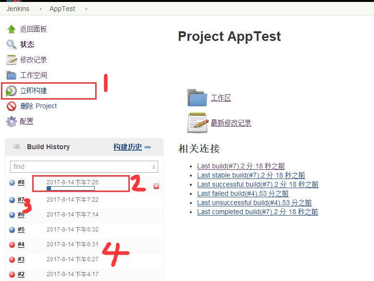Viewport: 374px width, 281px height.
Task: Select 状态 in the sidebar
Action: 27,44
